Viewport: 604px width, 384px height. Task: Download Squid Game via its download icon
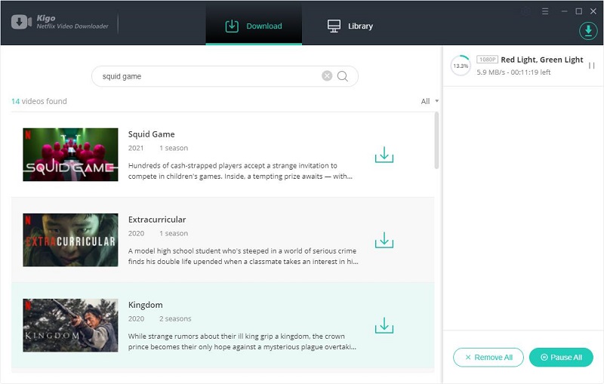tap(384, 155)
